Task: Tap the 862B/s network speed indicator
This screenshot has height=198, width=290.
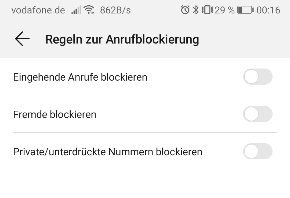Action: click(x=115, y=10)
